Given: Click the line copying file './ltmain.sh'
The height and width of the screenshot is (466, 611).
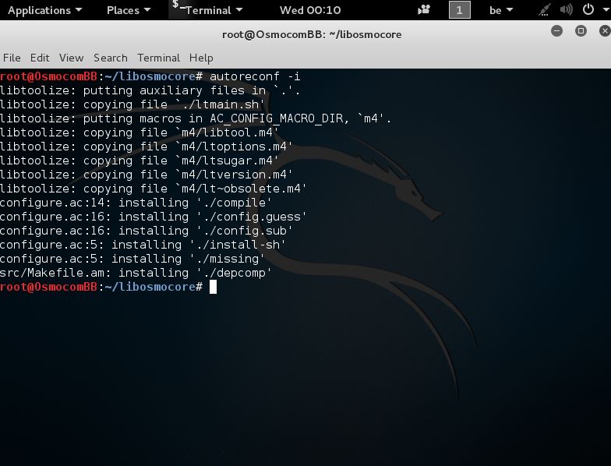Looking at the screenshot, I should 132,104.
